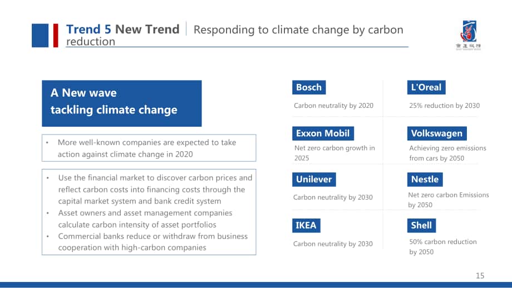The width and height of the screenshot is (512, 288).
Task: Click the IKEA label
Action: point(306,225)
